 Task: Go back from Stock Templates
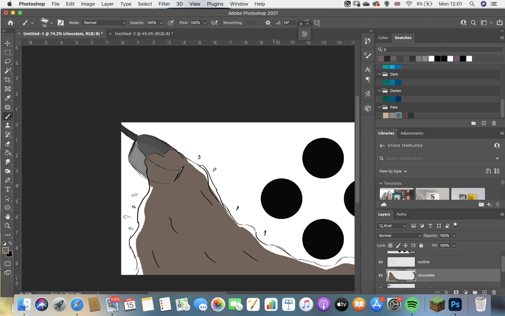(382, 146)
